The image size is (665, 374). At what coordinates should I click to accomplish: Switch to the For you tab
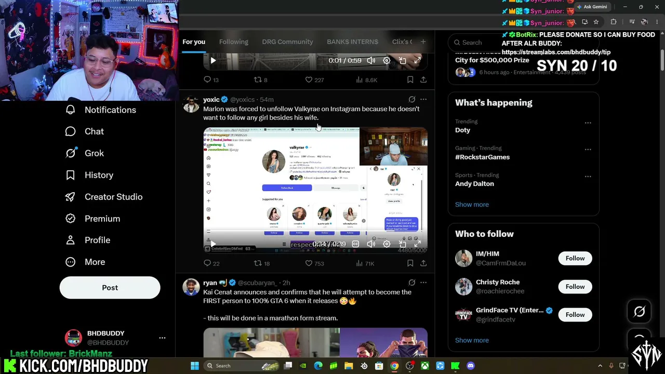pyautogui.click(x=194, y=42)
